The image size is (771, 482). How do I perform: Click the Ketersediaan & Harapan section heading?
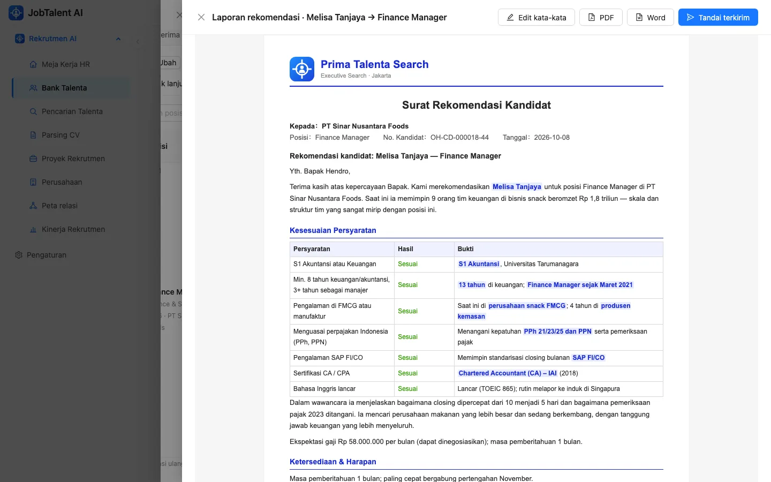[333, 462]
